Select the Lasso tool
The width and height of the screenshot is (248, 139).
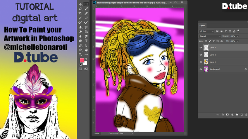(x=80, y=9)
